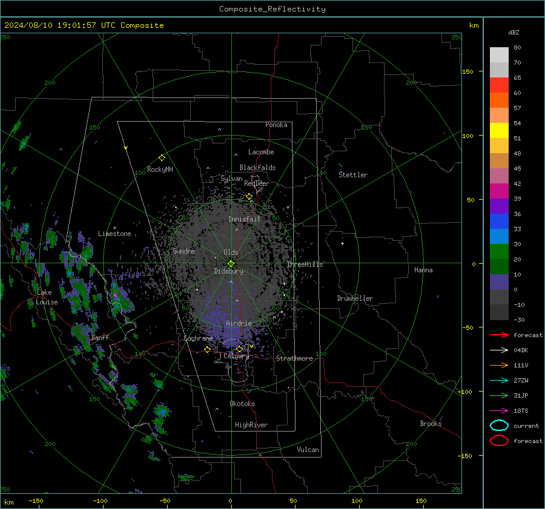
Task: Click the bright green 30 dBZ swatch
Action: pyautogui.click(x=499, y=251)
